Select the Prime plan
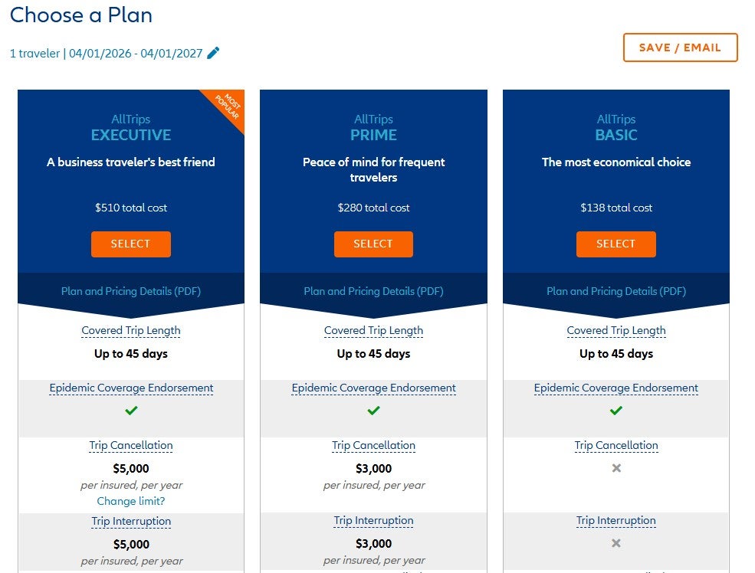 tap(373, 244)
